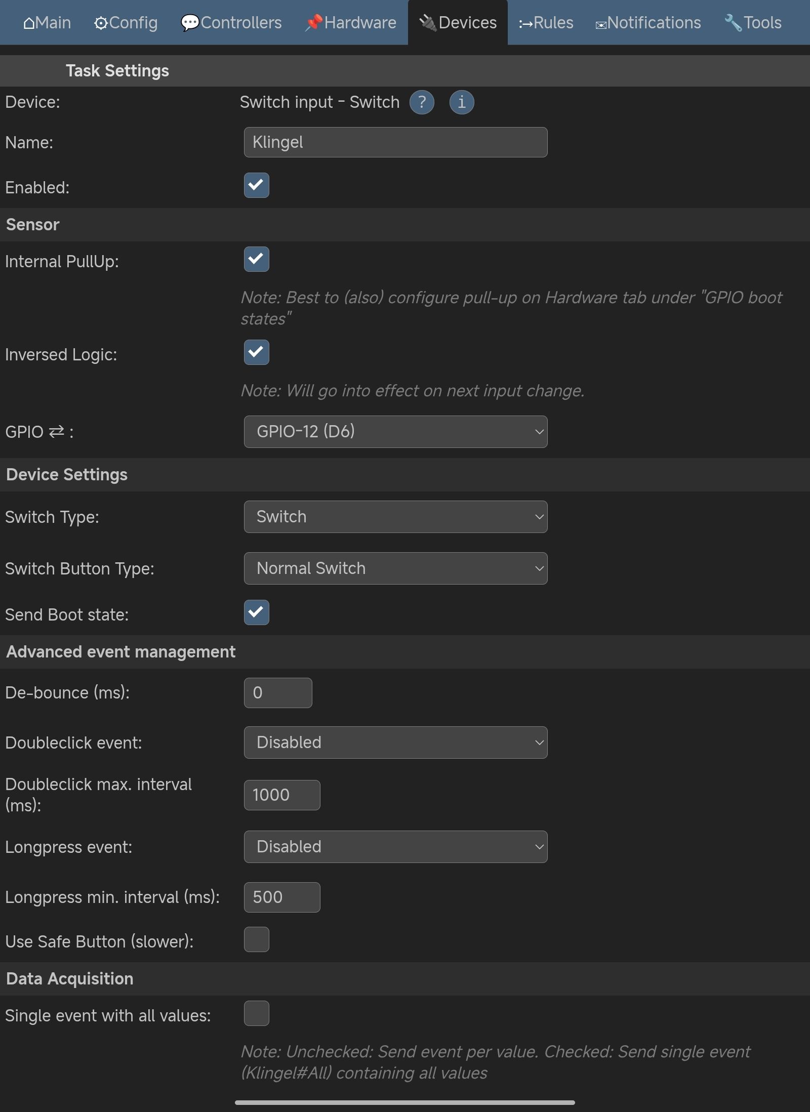Viewport: 810px width, 1112px height.
Task: Click the De-bounce (ms) input field
Action: pos(278,693)
